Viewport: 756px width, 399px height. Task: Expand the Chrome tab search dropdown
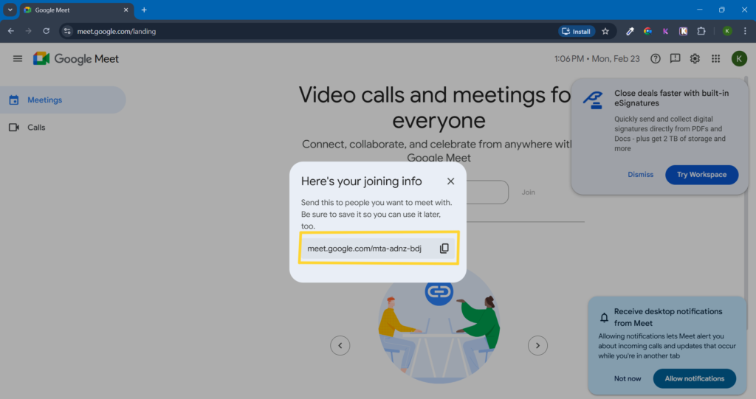10,10
